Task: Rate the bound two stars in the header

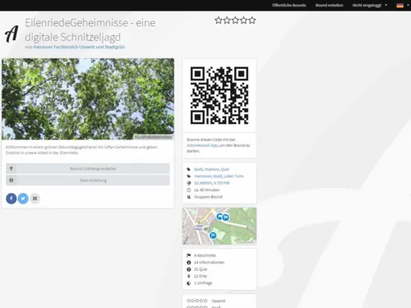Action: (227, 21)
